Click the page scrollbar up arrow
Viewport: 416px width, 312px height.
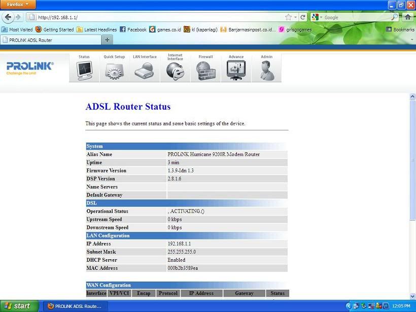(x=412, y=96)
